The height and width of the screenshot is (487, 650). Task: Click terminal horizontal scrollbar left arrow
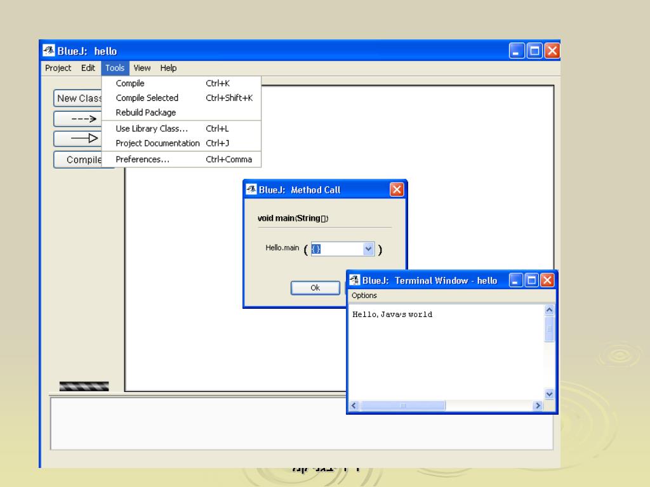tap(354, 405)
